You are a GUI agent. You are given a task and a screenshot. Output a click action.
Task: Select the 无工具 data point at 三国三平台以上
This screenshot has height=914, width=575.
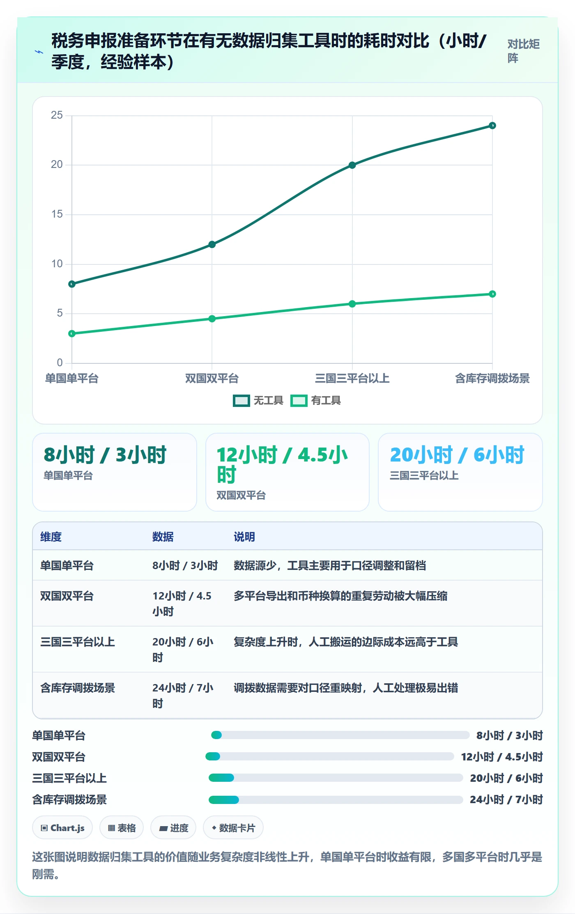coord(352,165)
